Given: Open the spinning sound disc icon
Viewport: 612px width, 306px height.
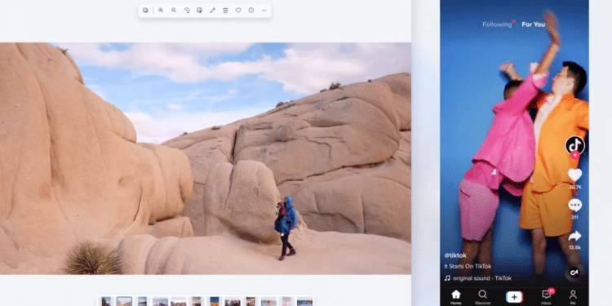Looking at the screenshot, I should coord(574,273).
